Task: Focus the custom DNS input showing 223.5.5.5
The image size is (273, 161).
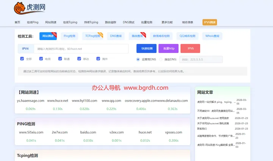Action: [201, 59]
